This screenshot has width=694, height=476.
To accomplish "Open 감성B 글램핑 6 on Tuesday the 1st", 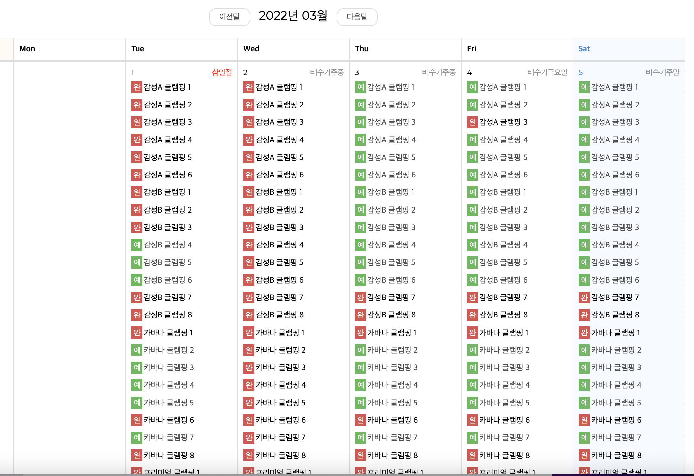I will click(167, 280).
